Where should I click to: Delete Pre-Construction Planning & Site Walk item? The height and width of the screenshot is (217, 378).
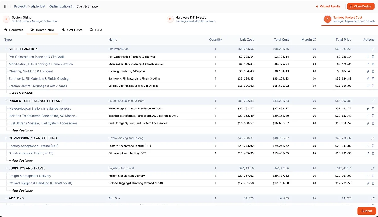[x=373, y=57]
